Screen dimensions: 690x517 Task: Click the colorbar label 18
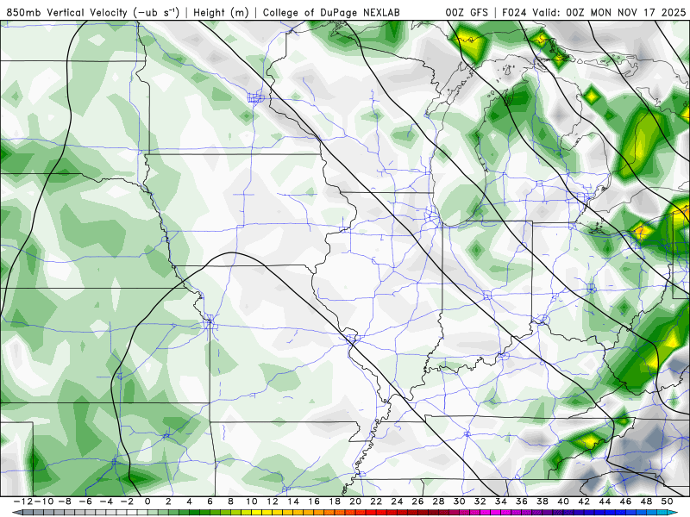[335, 501]
